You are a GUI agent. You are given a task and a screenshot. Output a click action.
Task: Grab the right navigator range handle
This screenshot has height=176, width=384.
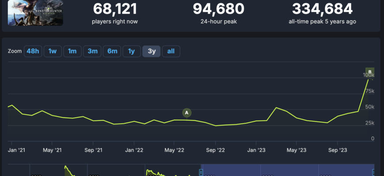(373, 172)
